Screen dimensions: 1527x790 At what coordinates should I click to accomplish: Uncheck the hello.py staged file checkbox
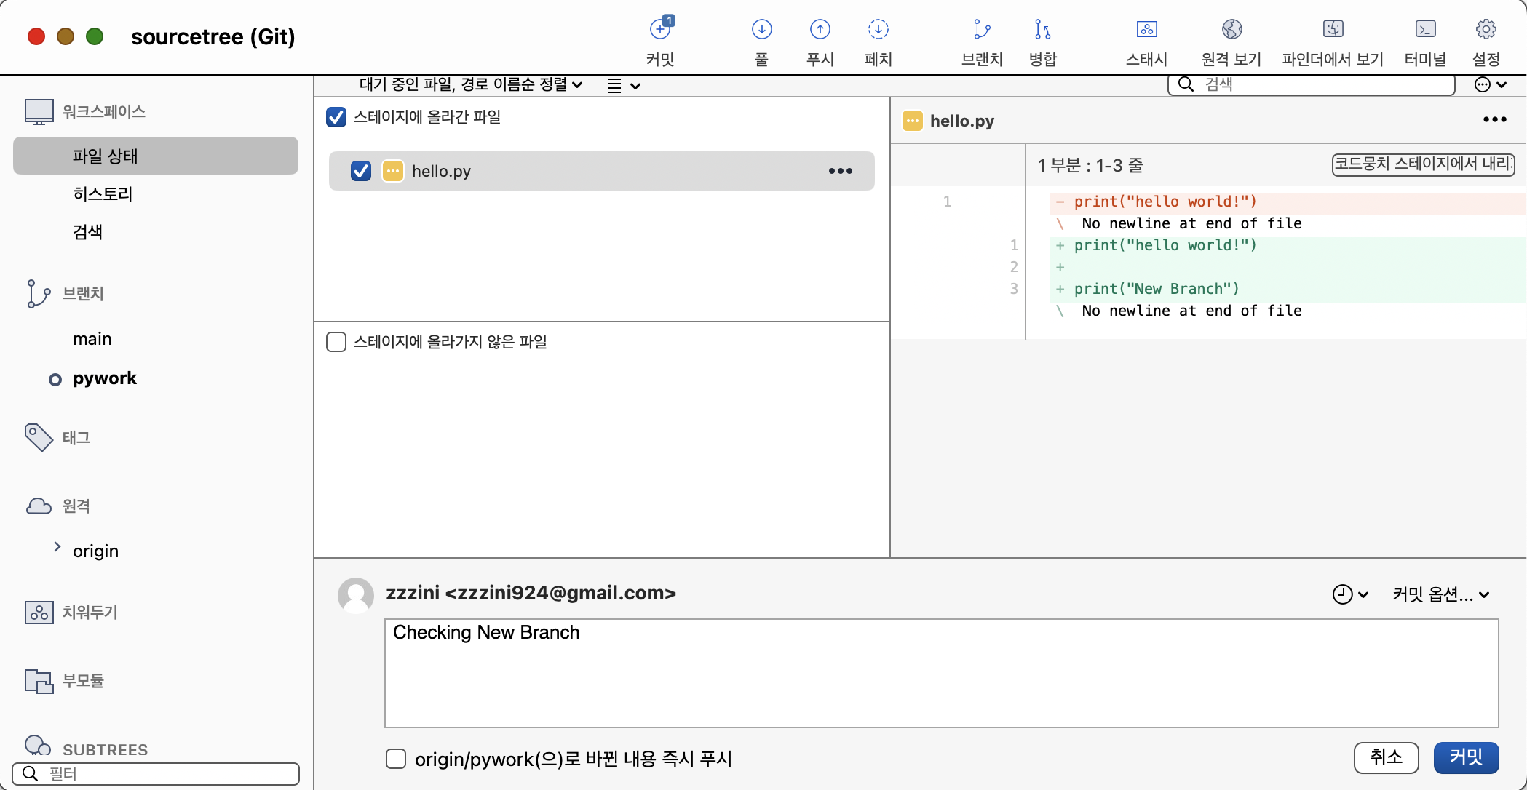[361, 171]
